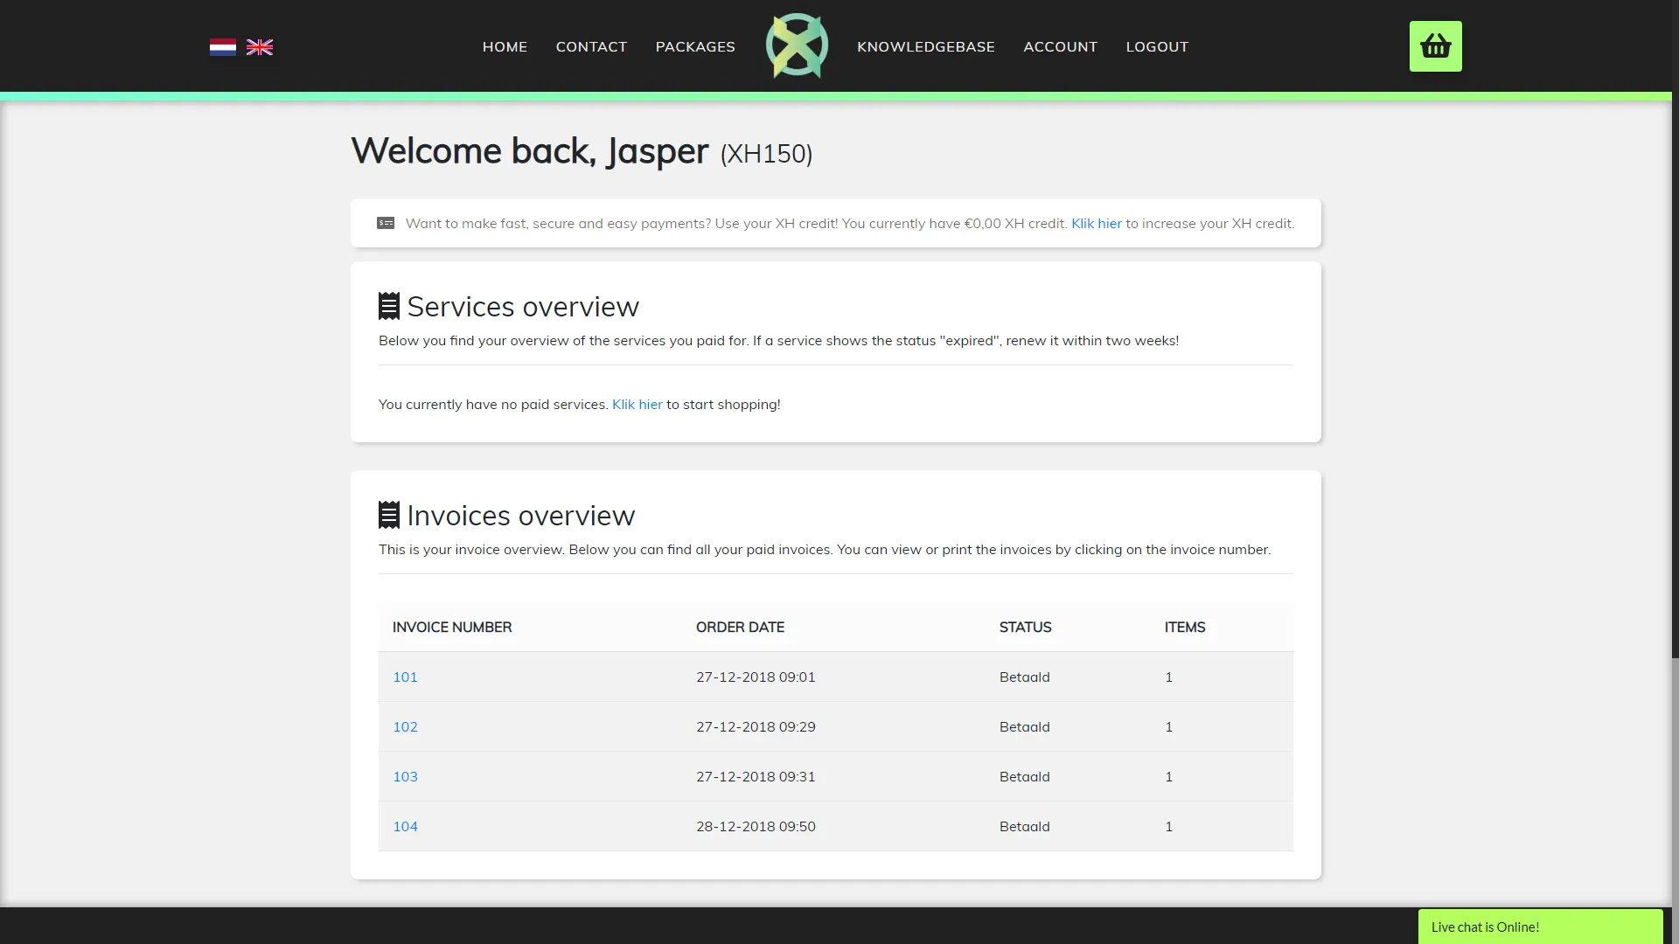1679x944 pixels.
Task: Click the Betaald status of invoice 104
Action: pos(1025,827)
